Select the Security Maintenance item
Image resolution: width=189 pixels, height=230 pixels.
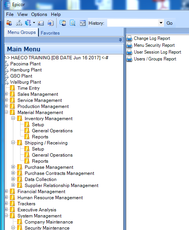pyautogui.click(x=47, y=228)
